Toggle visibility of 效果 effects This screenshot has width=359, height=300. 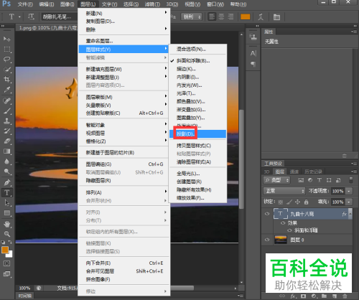click(283, 223)
